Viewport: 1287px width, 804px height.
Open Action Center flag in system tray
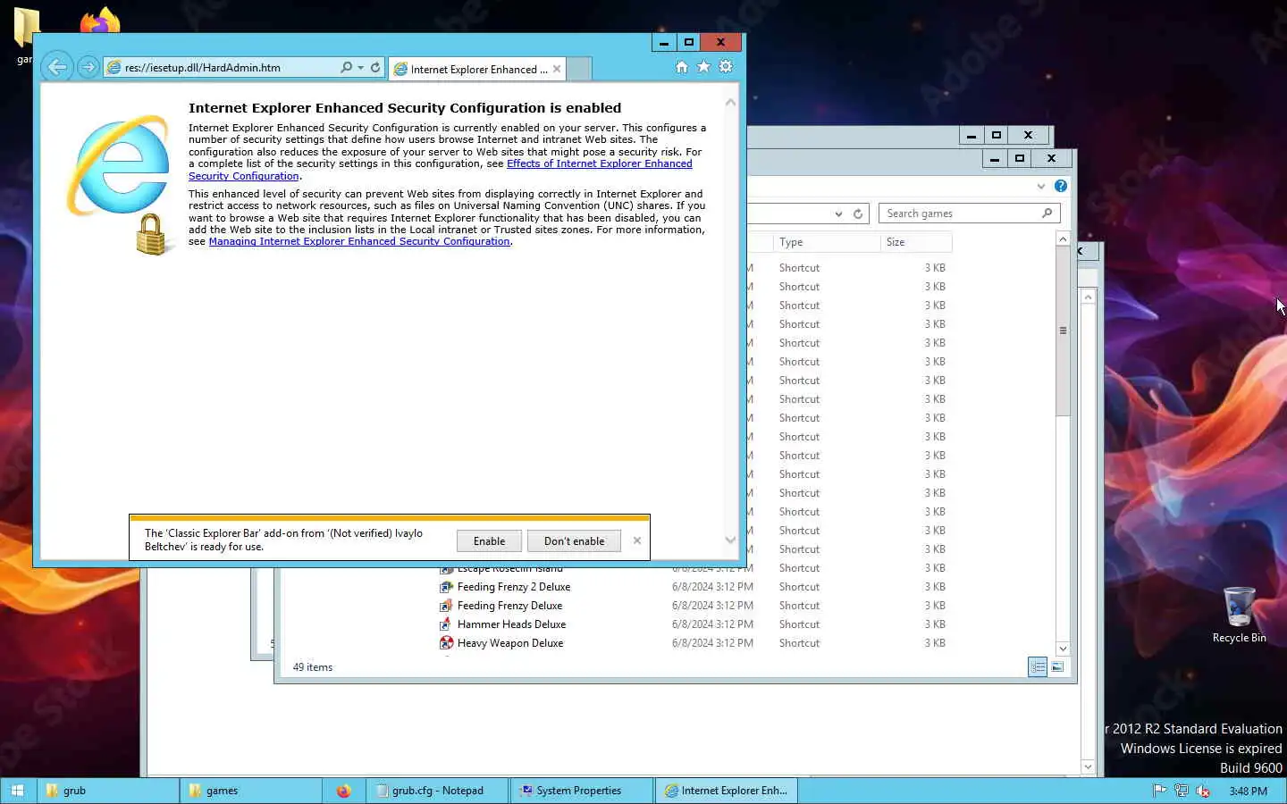click(x=1159, y=791)
